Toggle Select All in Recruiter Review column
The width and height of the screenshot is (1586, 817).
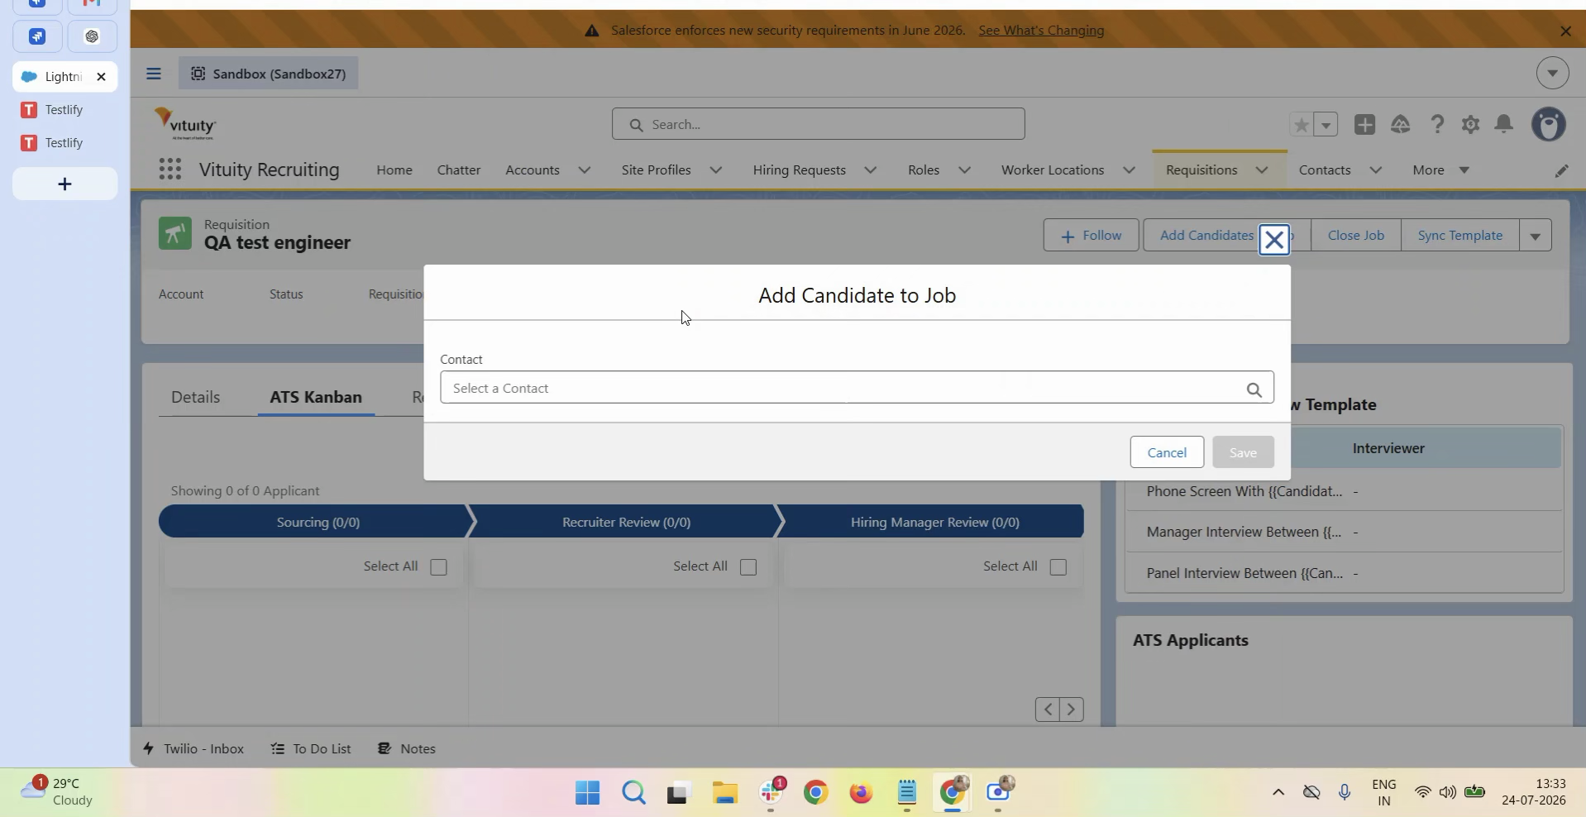[748, 567]
